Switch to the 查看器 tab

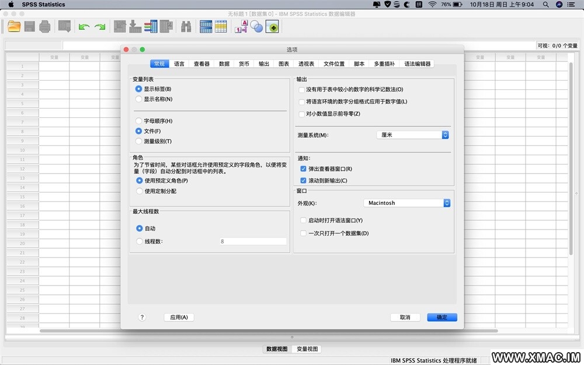point(201,64)
